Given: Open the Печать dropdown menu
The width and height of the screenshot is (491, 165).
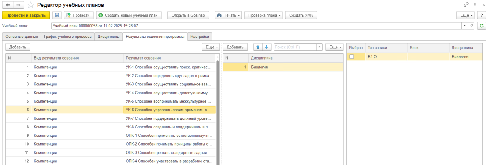Looking at the screenshot, I should 228,15.
